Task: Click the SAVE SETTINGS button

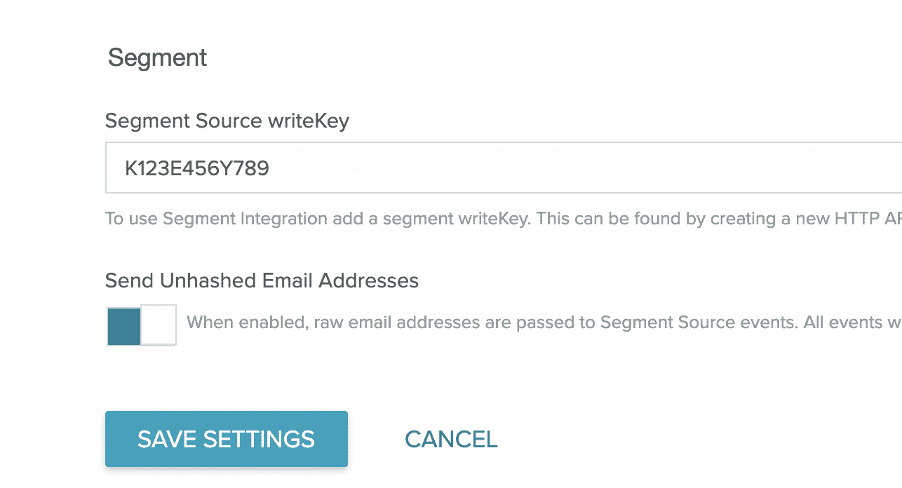Action: (226, 439)
